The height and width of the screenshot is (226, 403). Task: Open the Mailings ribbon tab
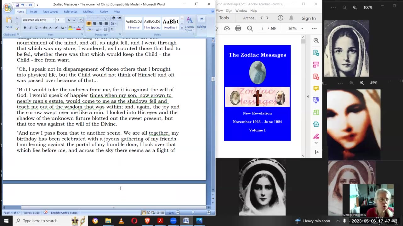(88, 12)
